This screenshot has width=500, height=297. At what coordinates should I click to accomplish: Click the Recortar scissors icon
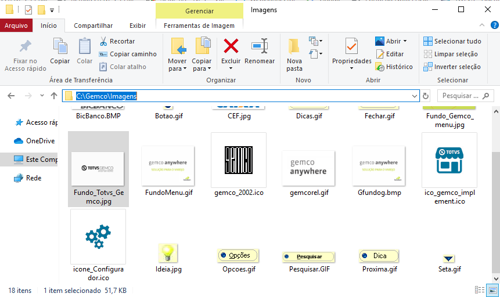click(x=103, y=41)
